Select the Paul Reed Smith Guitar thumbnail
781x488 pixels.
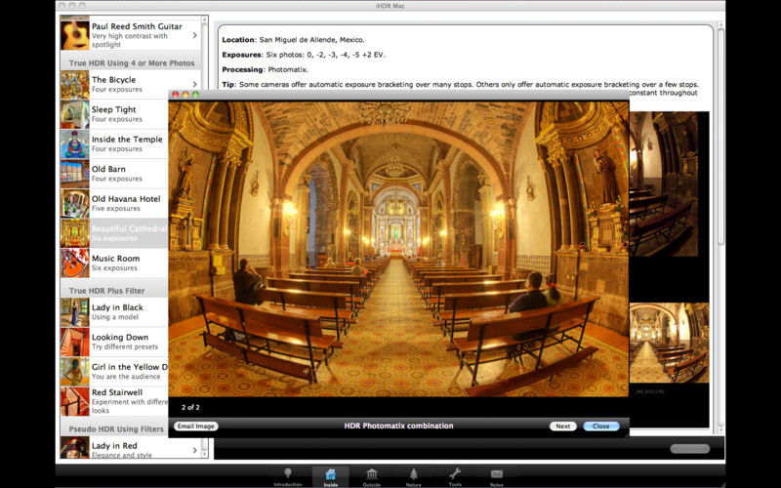[x=75, y=35]
